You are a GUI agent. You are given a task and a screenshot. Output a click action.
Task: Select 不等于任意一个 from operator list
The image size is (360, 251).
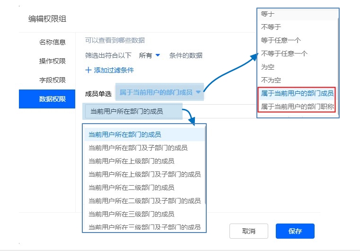click(x=284, y=54)
